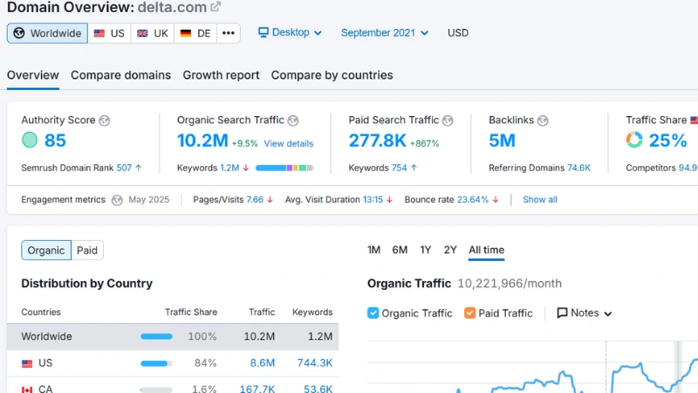
Task: Open paid traffic value 277.8K
Action: pyautogui.click(x=378, y=141)
